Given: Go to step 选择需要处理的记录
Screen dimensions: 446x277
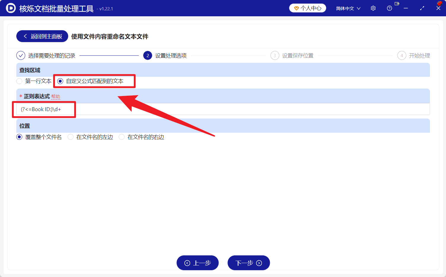Looking at the screenshot, I should tap(46, 55).
